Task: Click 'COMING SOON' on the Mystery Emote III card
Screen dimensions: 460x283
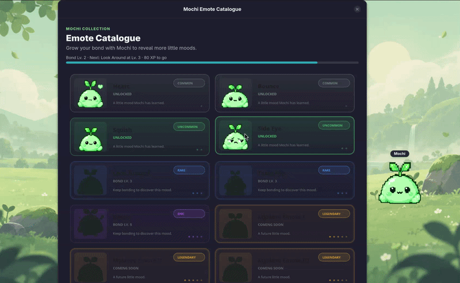Action: [270, 268]
